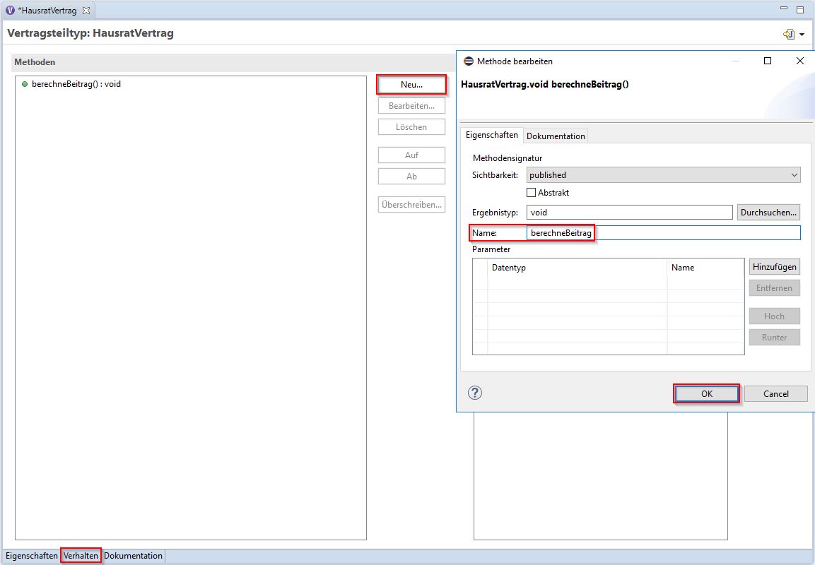The width and height of the screenshot is (815, 565).
Task: Click the Datentyp column header
Action: [x=577, y=268]
